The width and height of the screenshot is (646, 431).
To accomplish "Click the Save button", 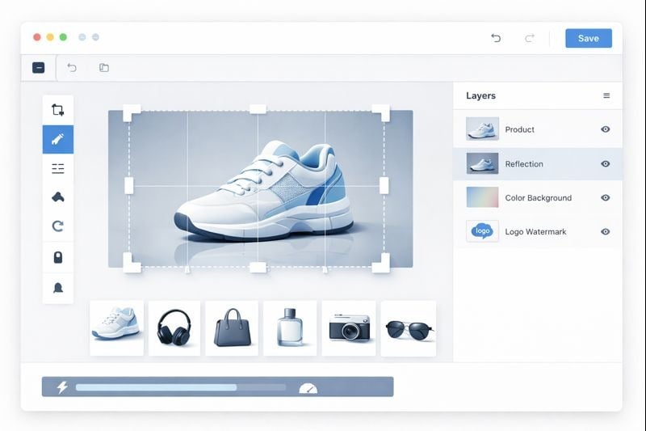I will (589, 38).
